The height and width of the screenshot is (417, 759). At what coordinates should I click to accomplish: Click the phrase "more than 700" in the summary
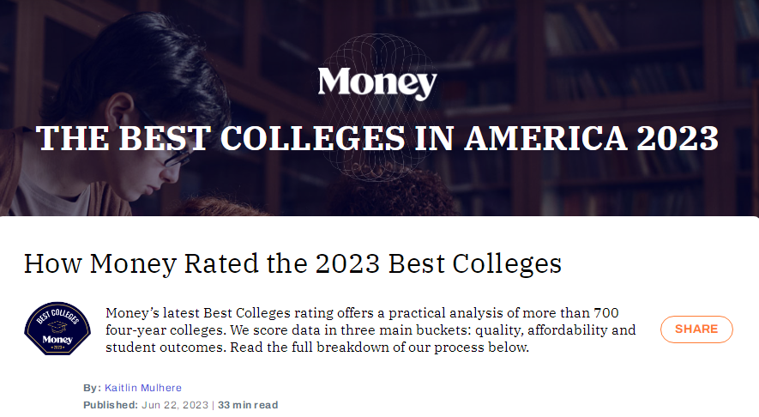point(575,311)
